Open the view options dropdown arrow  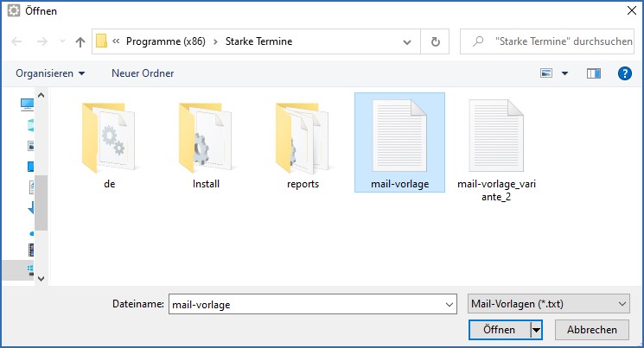564,73
